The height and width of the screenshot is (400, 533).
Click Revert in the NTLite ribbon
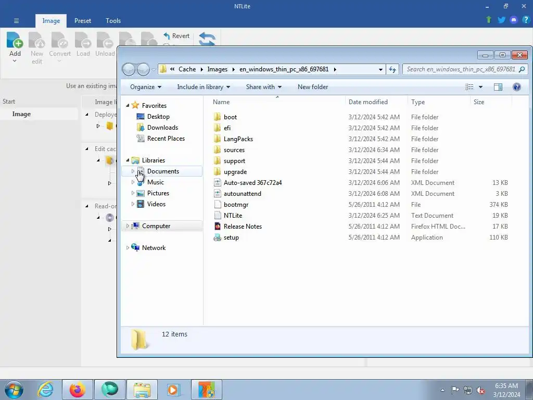point(176,36)
